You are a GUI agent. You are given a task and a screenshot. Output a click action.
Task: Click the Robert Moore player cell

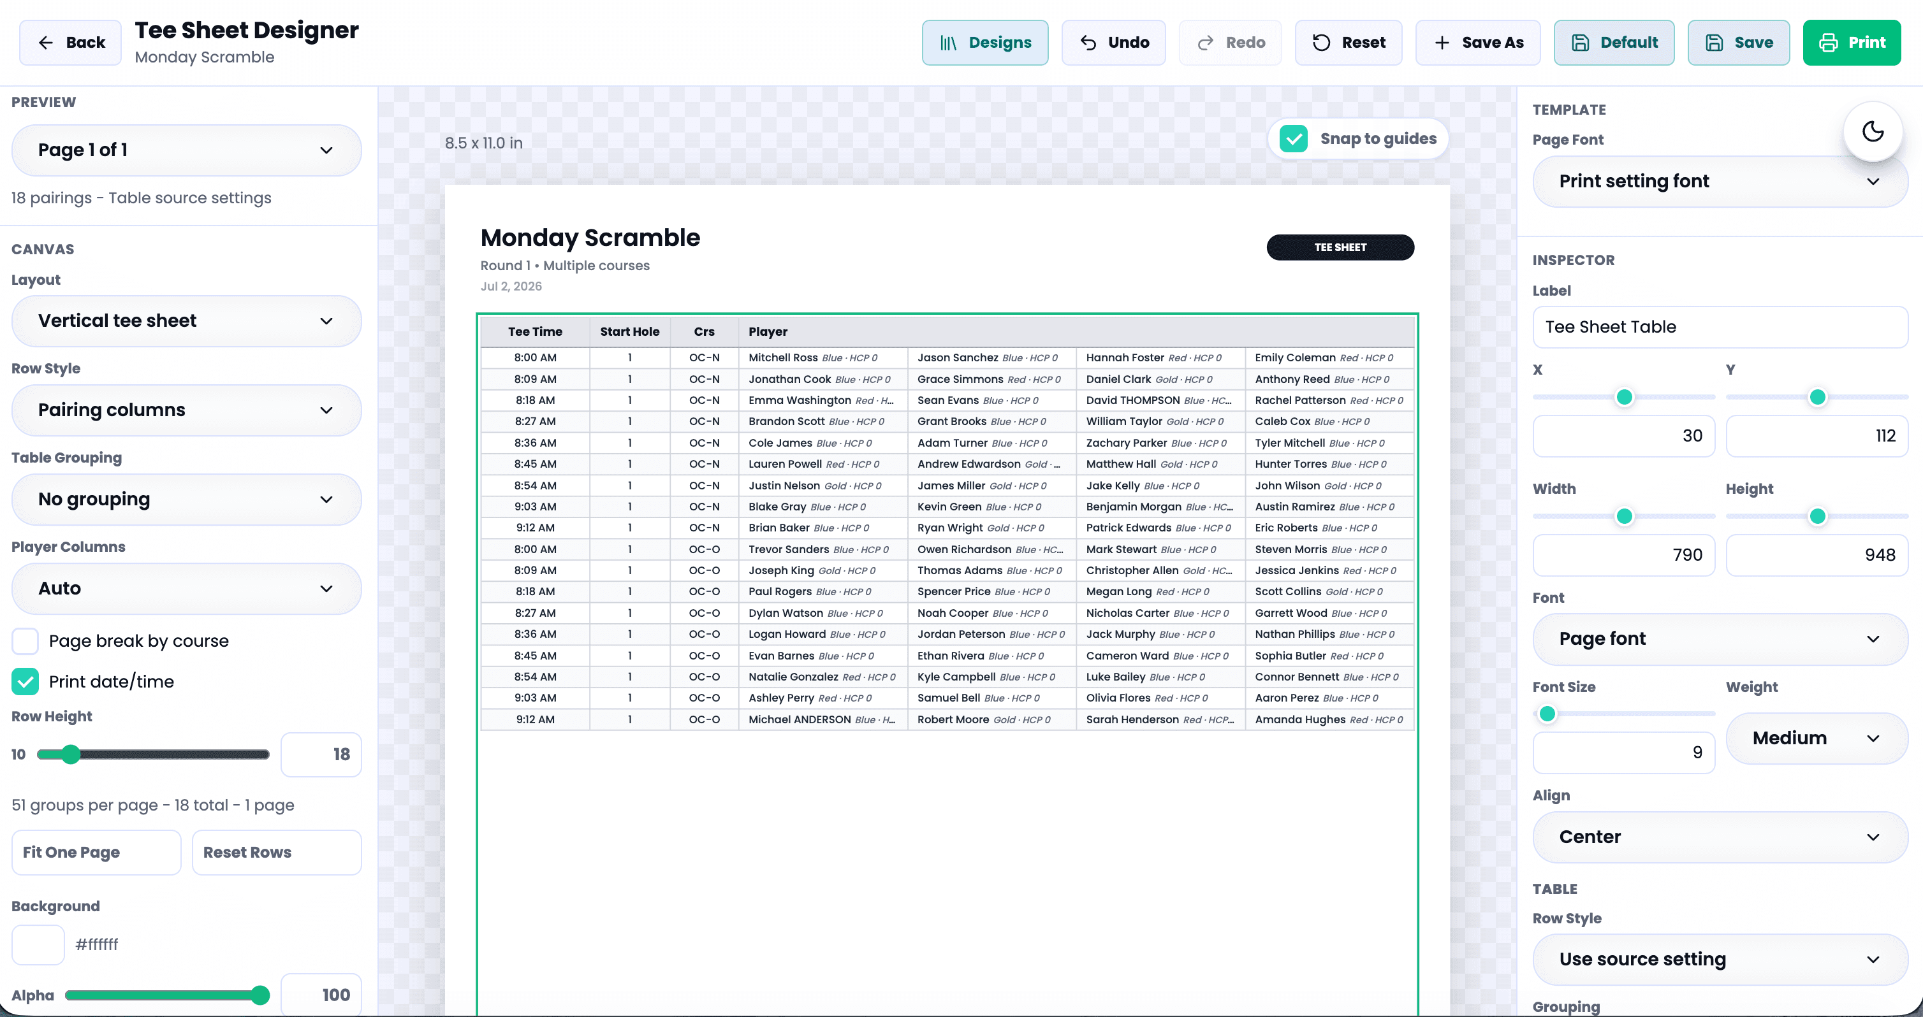(991, 720)
